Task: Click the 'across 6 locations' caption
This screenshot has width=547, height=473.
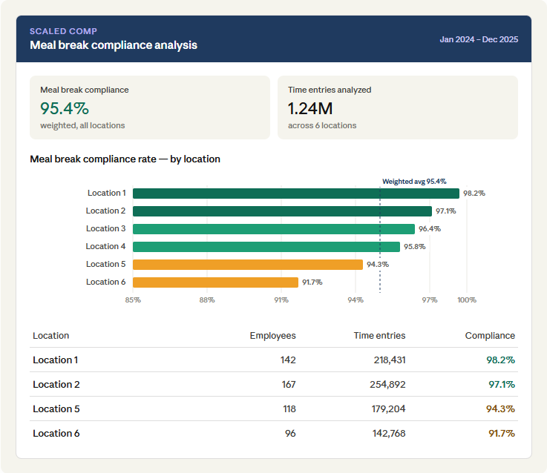Action: 322,125
